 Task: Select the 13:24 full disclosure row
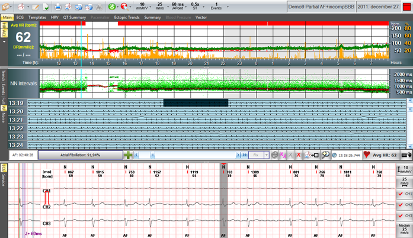(207, 145)
